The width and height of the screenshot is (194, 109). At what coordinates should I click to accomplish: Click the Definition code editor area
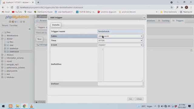120,64
